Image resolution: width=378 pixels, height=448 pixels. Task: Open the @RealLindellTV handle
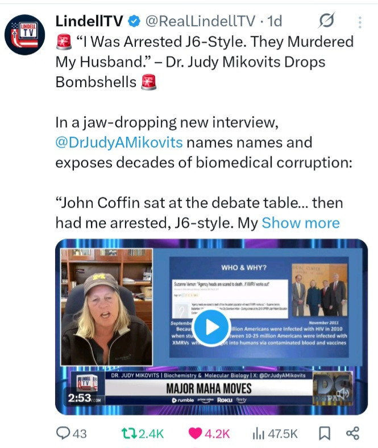pyautogui.click(x=201, y=21)
